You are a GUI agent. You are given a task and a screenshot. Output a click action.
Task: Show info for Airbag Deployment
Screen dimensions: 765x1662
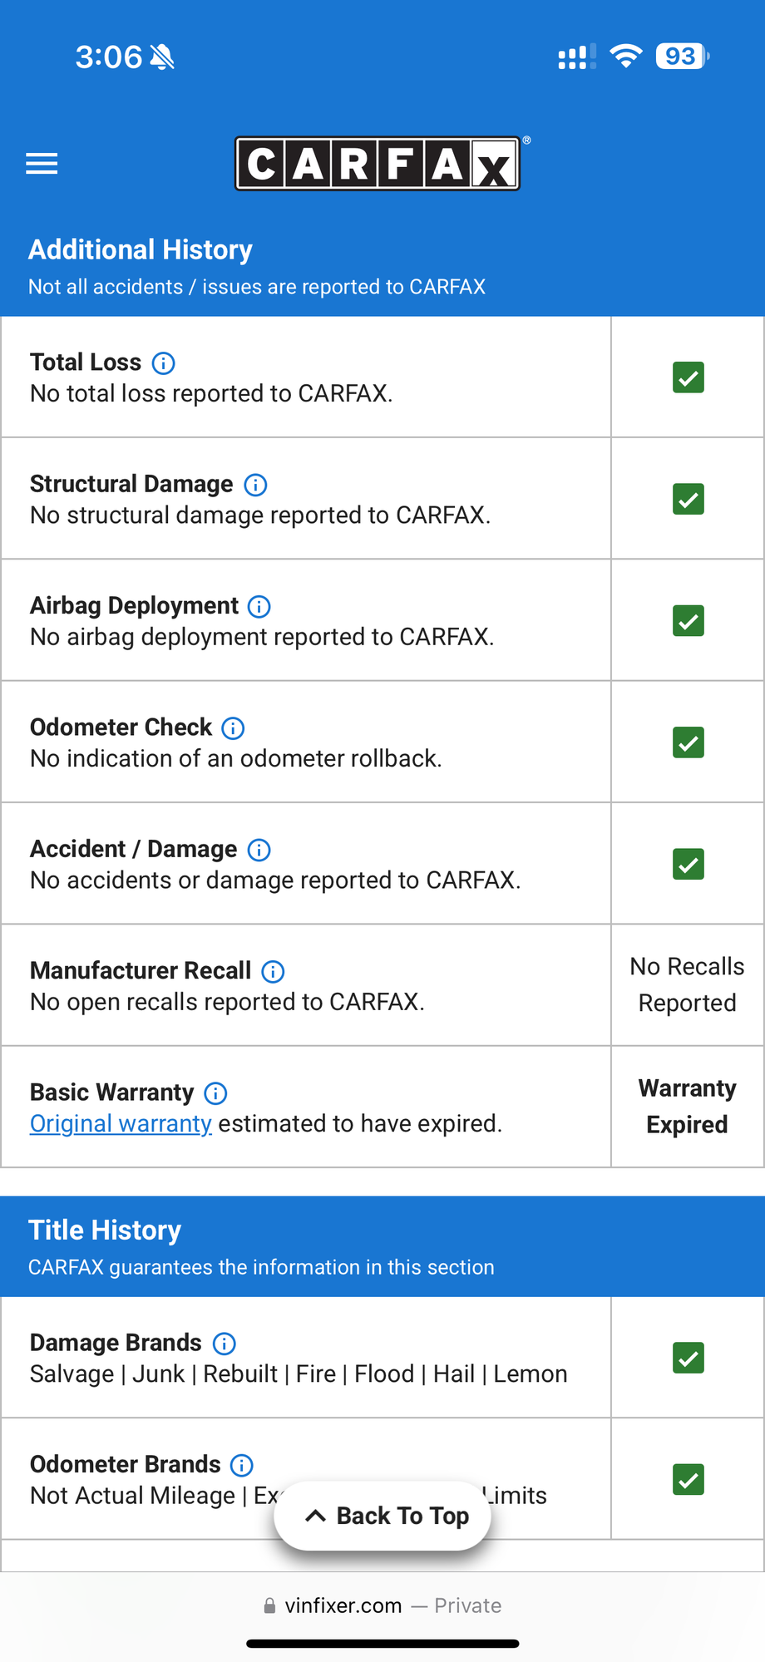259,607
